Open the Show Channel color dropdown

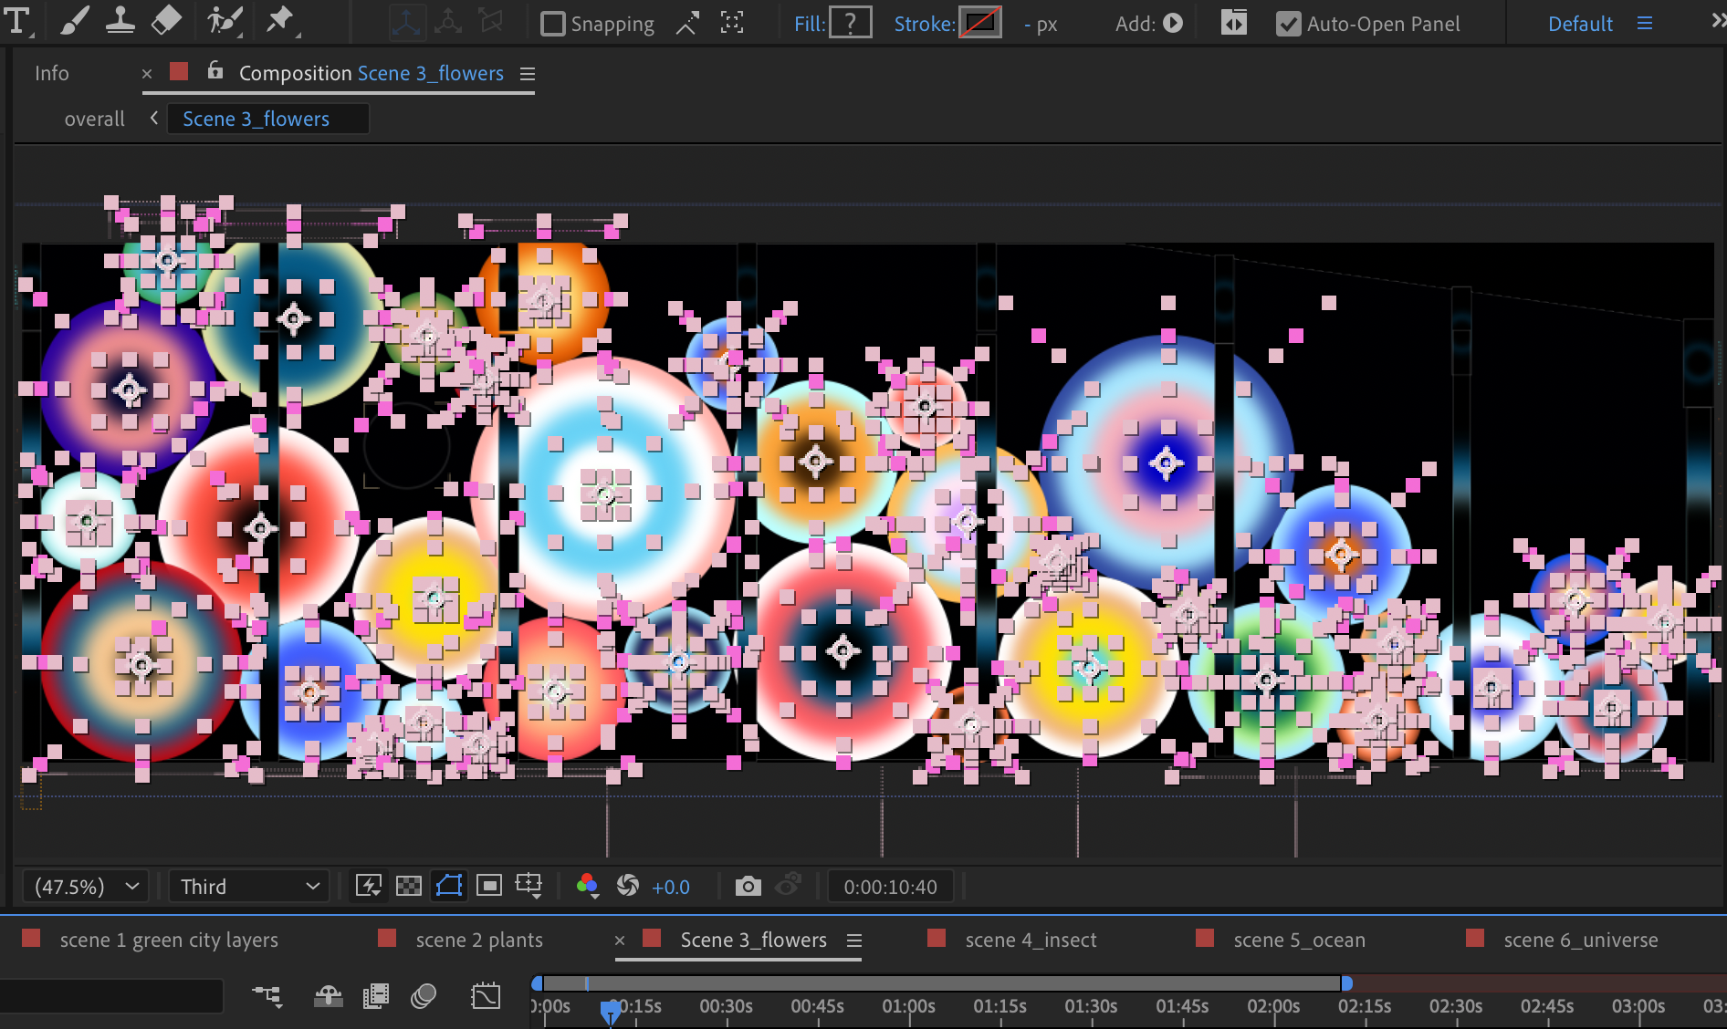coord(587,886)
